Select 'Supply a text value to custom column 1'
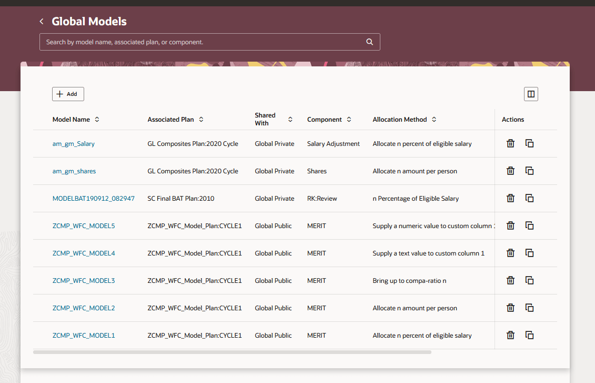 tap(428, 253)
